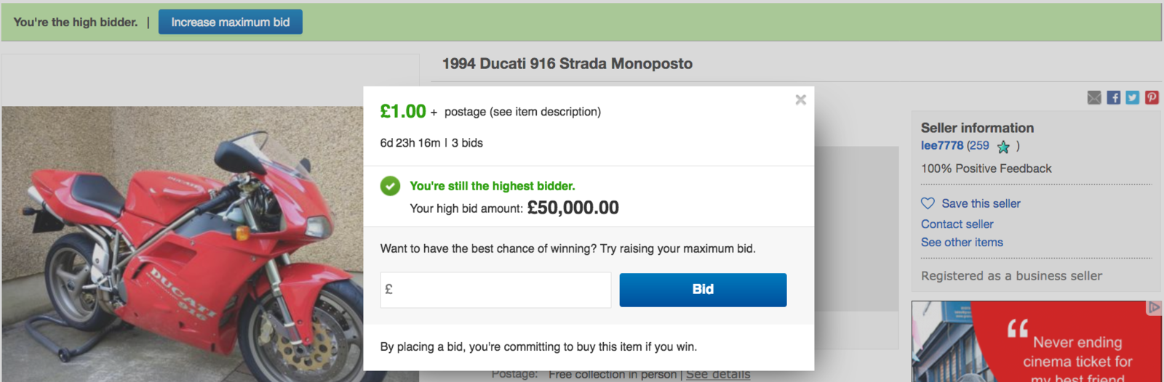Click the heart icon to save seller
The width and height of the screenshot is (1164, 382).
[x=928, y=203]
